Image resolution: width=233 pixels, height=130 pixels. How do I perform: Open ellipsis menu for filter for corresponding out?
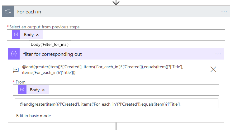(218, 54)
